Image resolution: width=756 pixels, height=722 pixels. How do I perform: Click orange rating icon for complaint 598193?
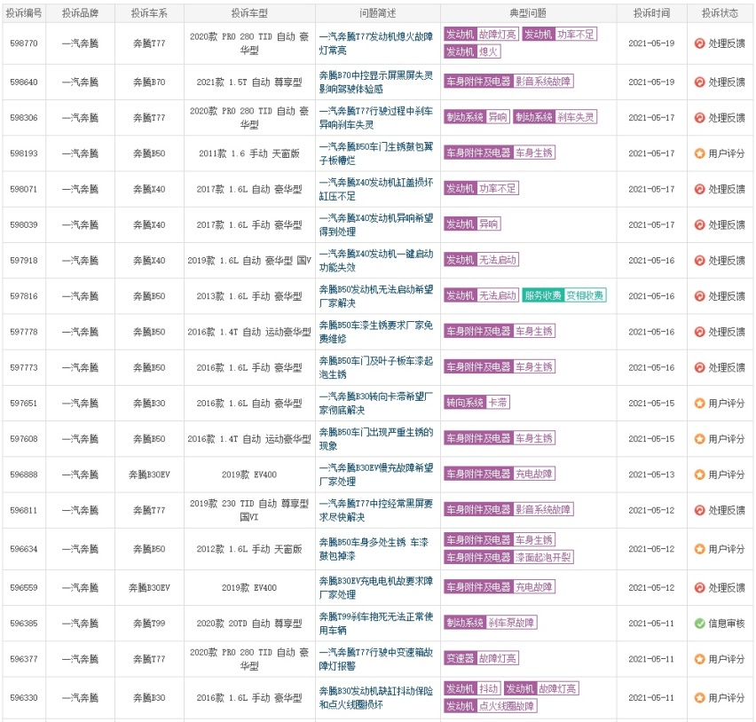(x=699, y=153)
